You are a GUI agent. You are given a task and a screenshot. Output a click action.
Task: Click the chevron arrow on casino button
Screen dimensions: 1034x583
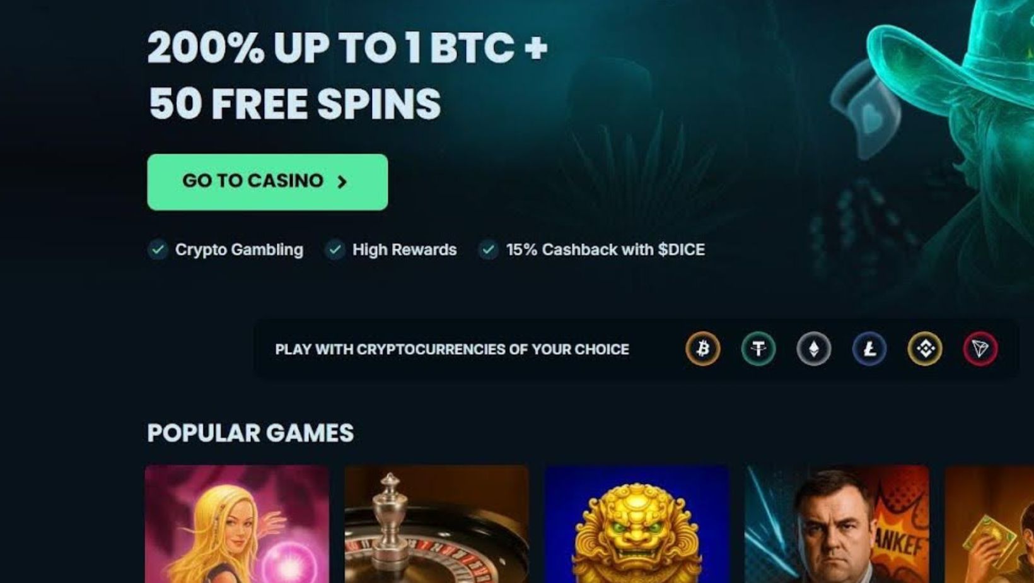(342, 182)
